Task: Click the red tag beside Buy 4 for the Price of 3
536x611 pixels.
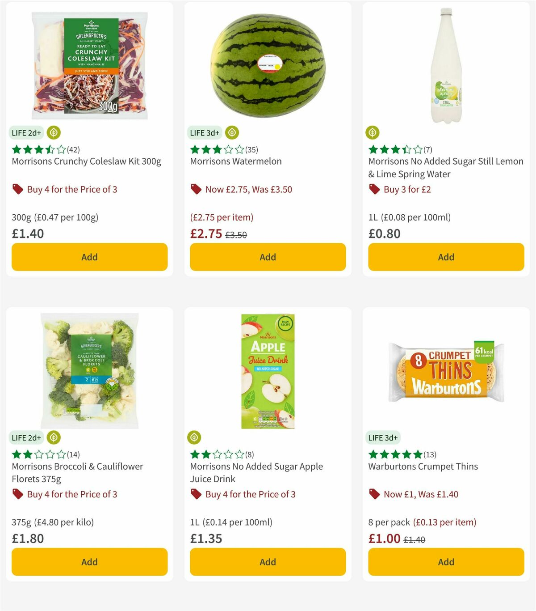Action: [18, 189]
